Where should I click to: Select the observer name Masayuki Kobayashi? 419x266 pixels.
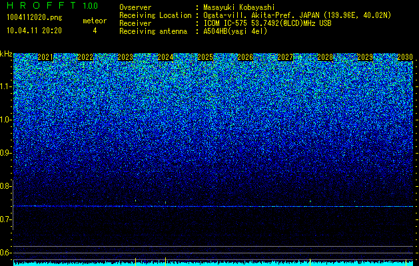click(239, 7)
